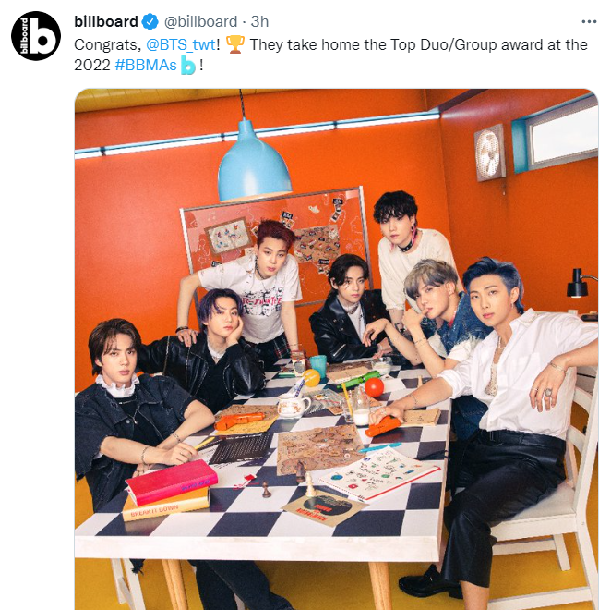
Task: Click the blue verified badge icon
Action: coord(150,21)
